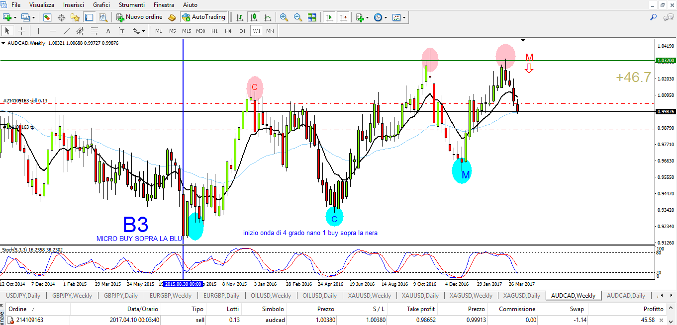The width and height of the screenshot is (677, 325).
Task: Open the Aiuto menu
Action: (x=190, y=4)
